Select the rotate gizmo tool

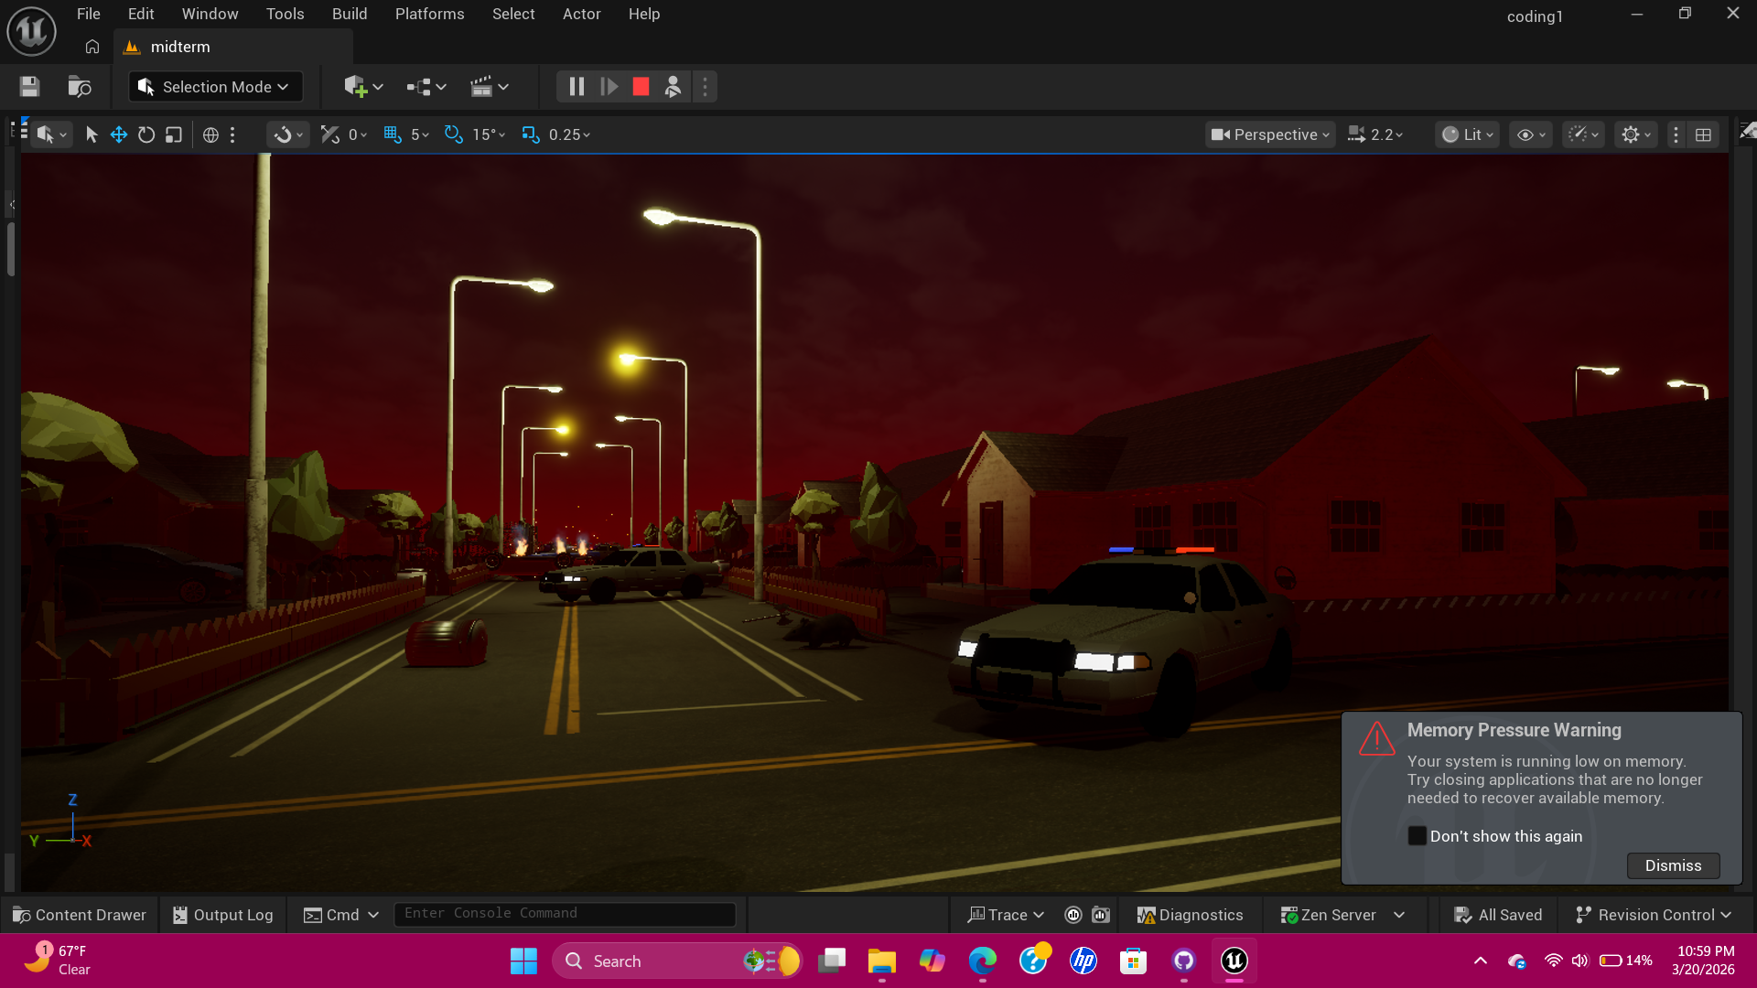click(x=146, y=134)
